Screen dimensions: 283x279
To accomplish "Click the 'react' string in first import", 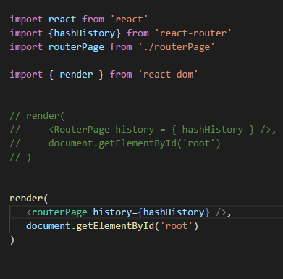I will [x=129, y=20].
